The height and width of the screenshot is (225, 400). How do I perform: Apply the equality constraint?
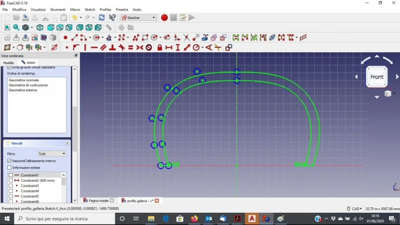click(x=131, y=47)
